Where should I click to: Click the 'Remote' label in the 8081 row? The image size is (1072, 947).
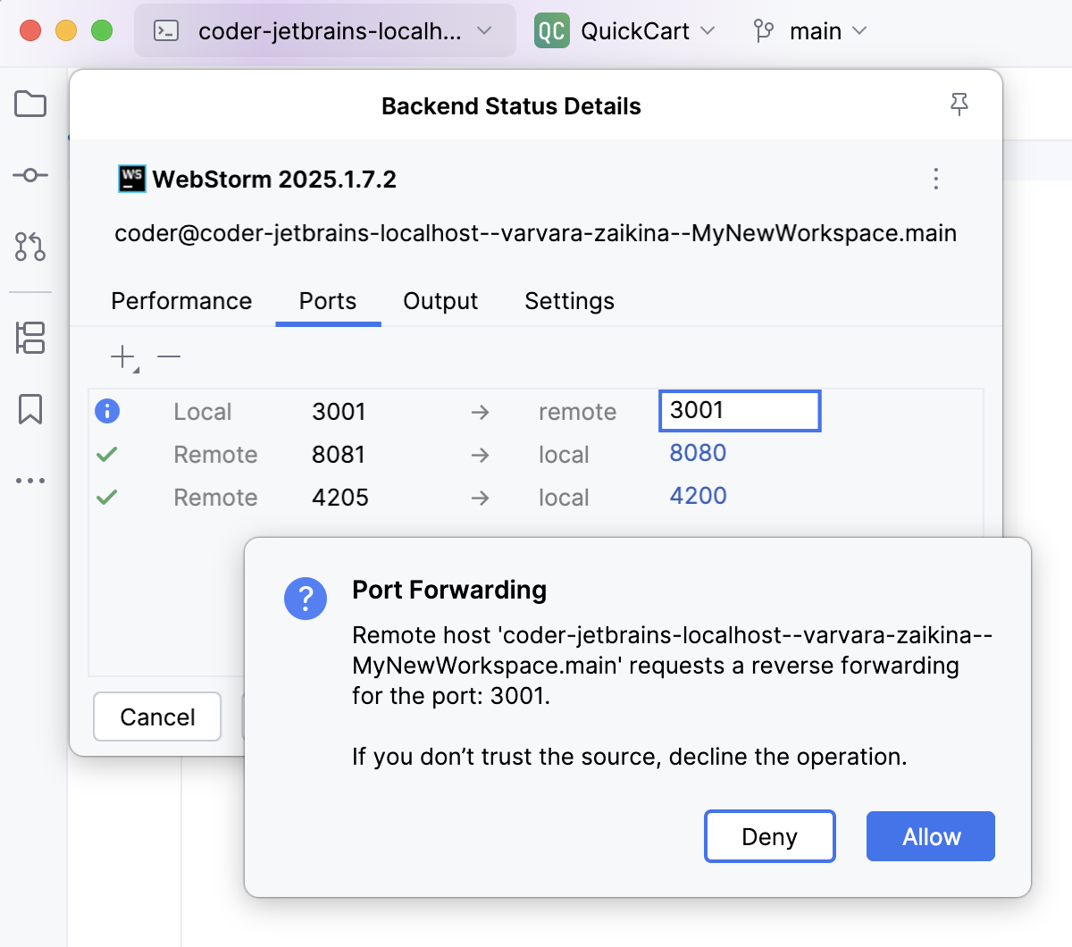pos(215,455)
